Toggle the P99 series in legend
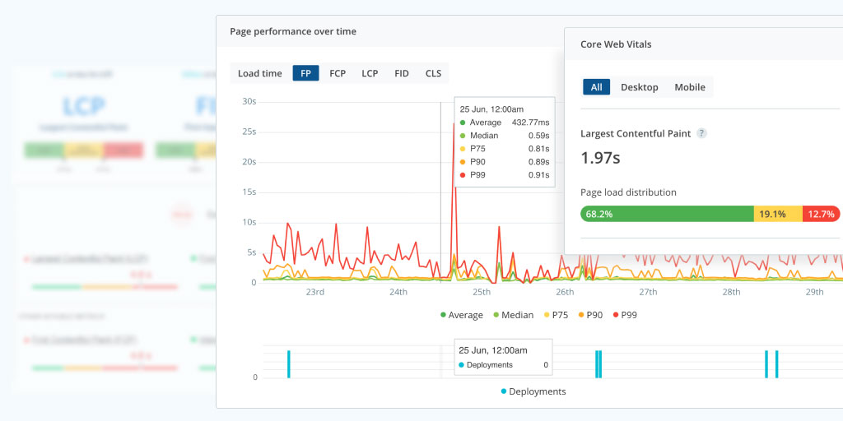 tap(625, 315)
